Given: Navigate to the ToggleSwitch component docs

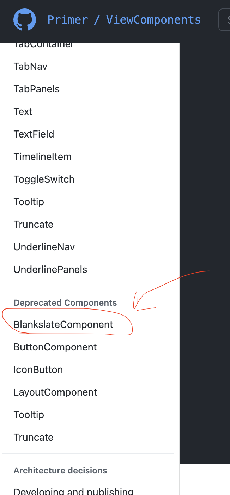Looking at the screenshot, I should pyautogui.click(x=44, y=179).
